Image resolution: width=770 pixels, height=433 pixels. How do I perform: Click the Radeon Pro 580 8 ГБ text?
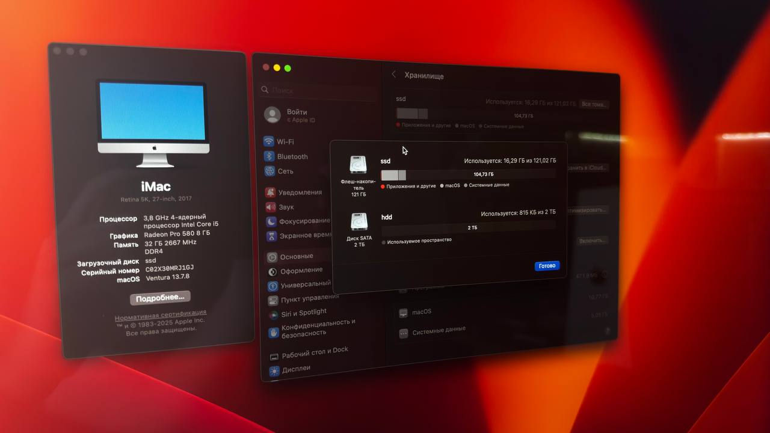pos(177,234)
